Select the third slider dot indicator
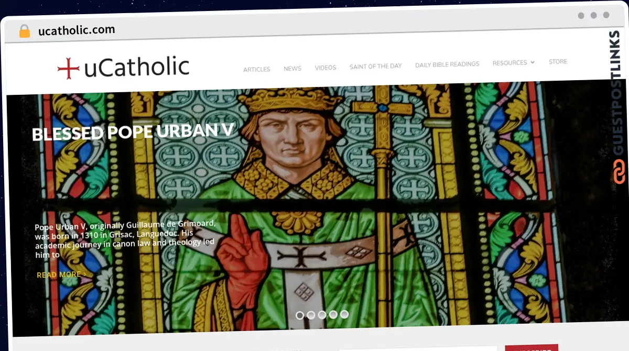Screen dimensions: 629x351 tap(322, 315)
